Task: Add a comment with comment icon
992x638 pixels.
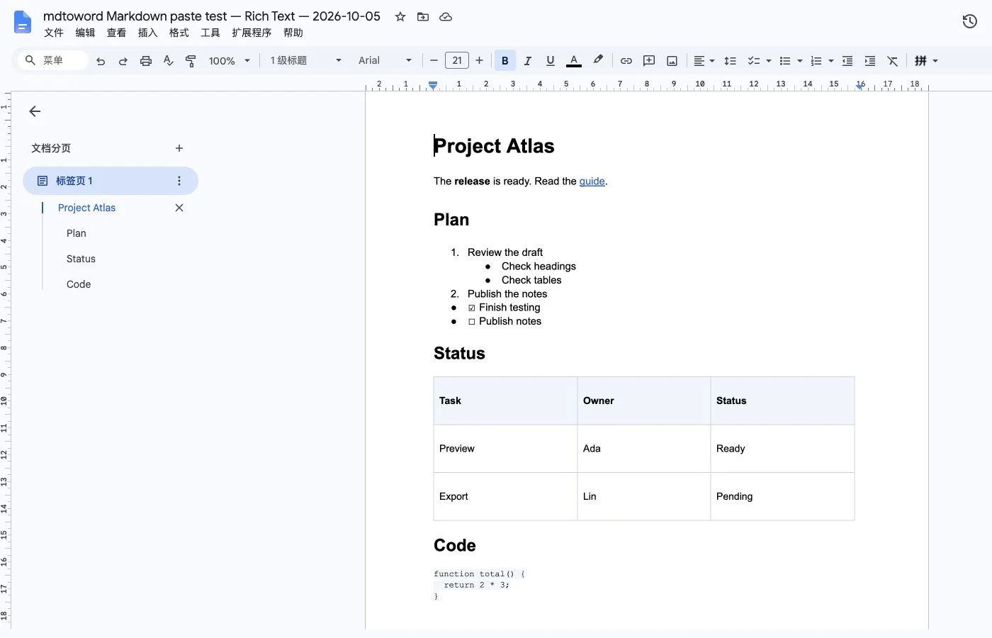Action: [649, 61]
